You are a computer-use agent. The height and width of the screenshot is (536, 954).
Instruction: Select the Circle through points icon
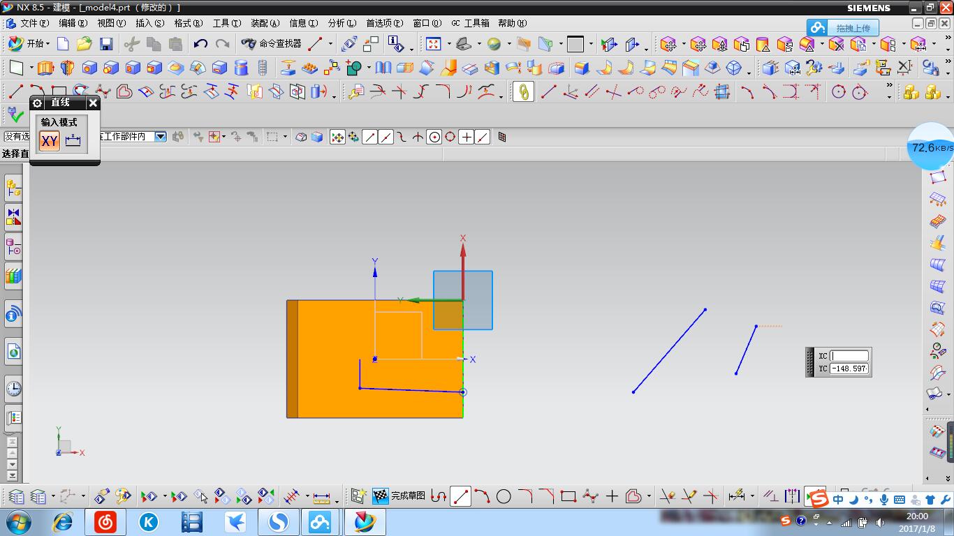tap(839, 91)
